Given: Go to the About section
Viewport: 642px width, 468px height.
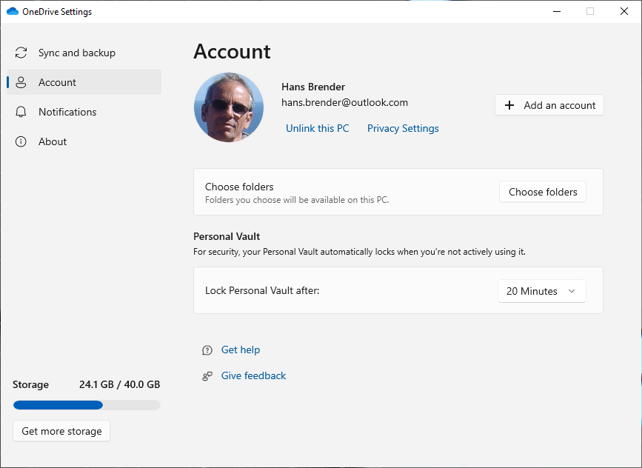Looking at the screenshot, I should click(53, 142).
